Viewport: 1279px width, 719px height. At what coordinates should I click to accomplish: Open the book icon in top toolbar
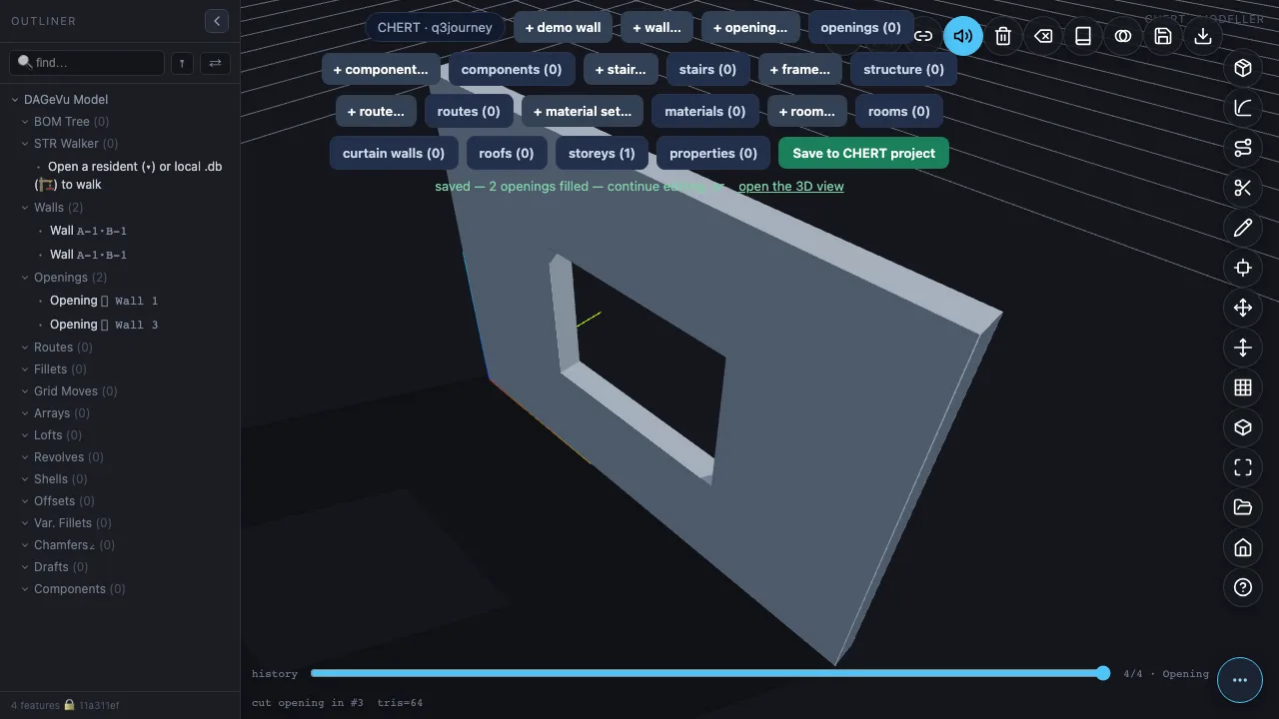(1083, 36)
